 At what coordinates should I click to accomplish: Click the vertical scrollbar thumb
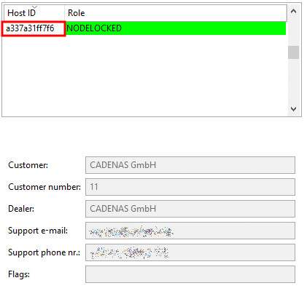point(293,52)
